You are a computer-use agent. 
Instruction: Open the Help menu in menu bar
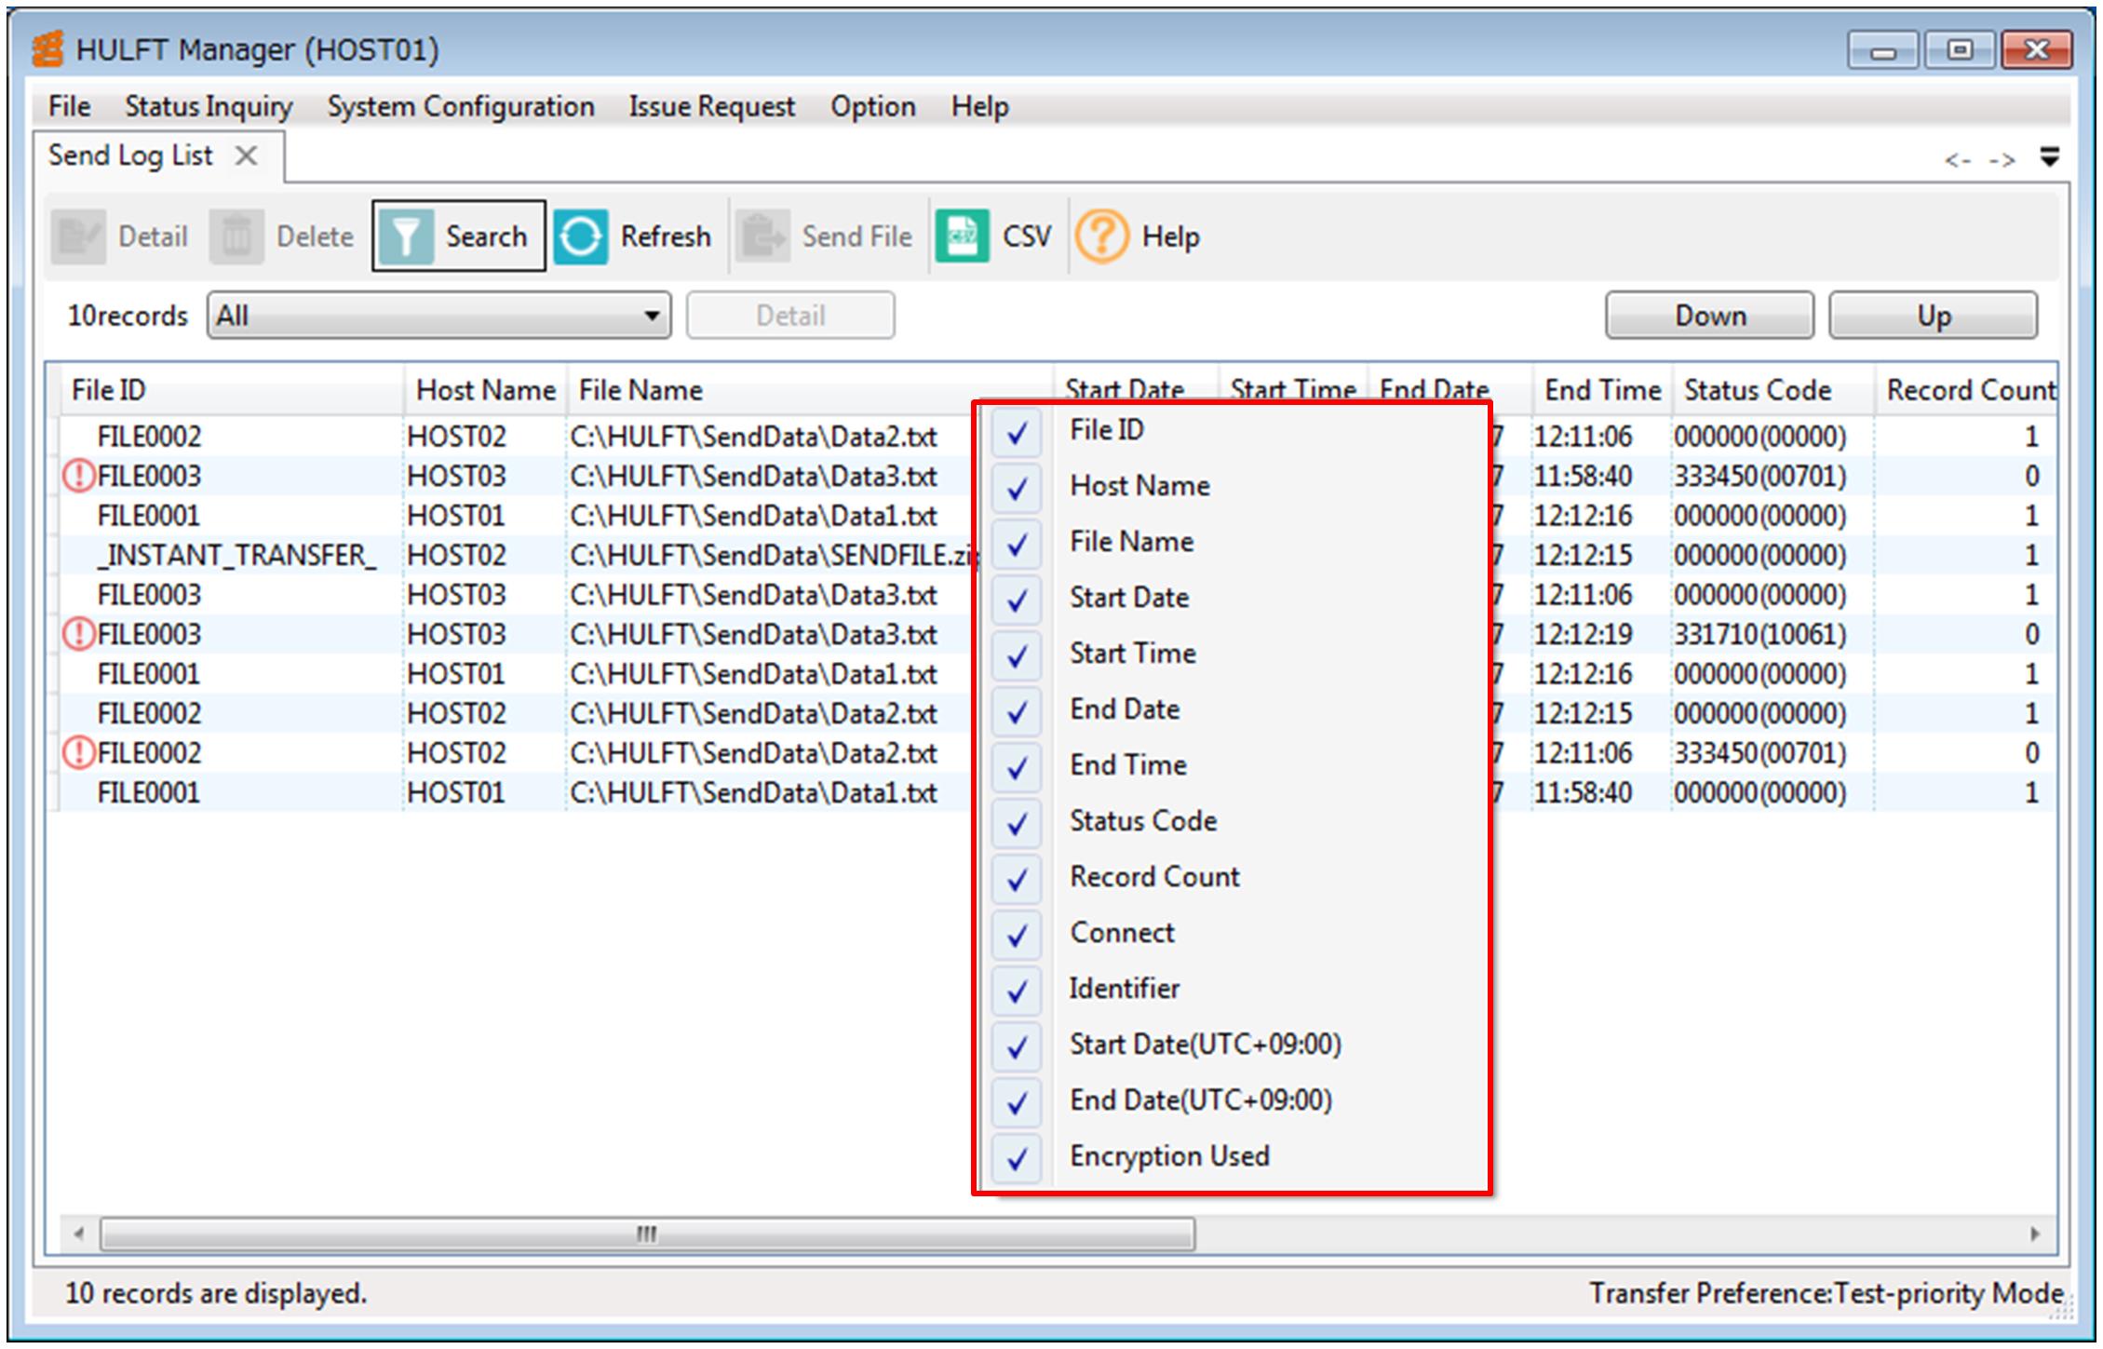(979, 106)
